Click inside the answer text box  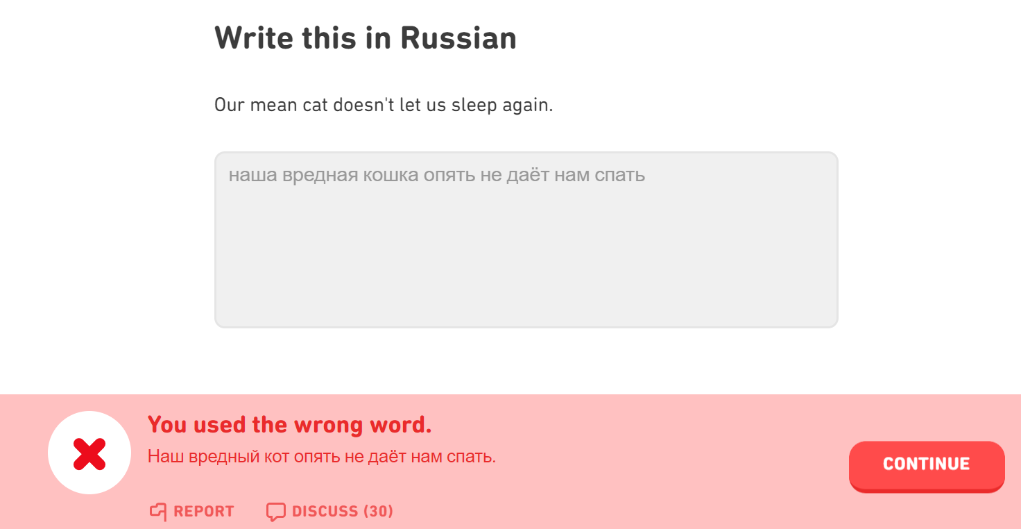click(526, 240)
